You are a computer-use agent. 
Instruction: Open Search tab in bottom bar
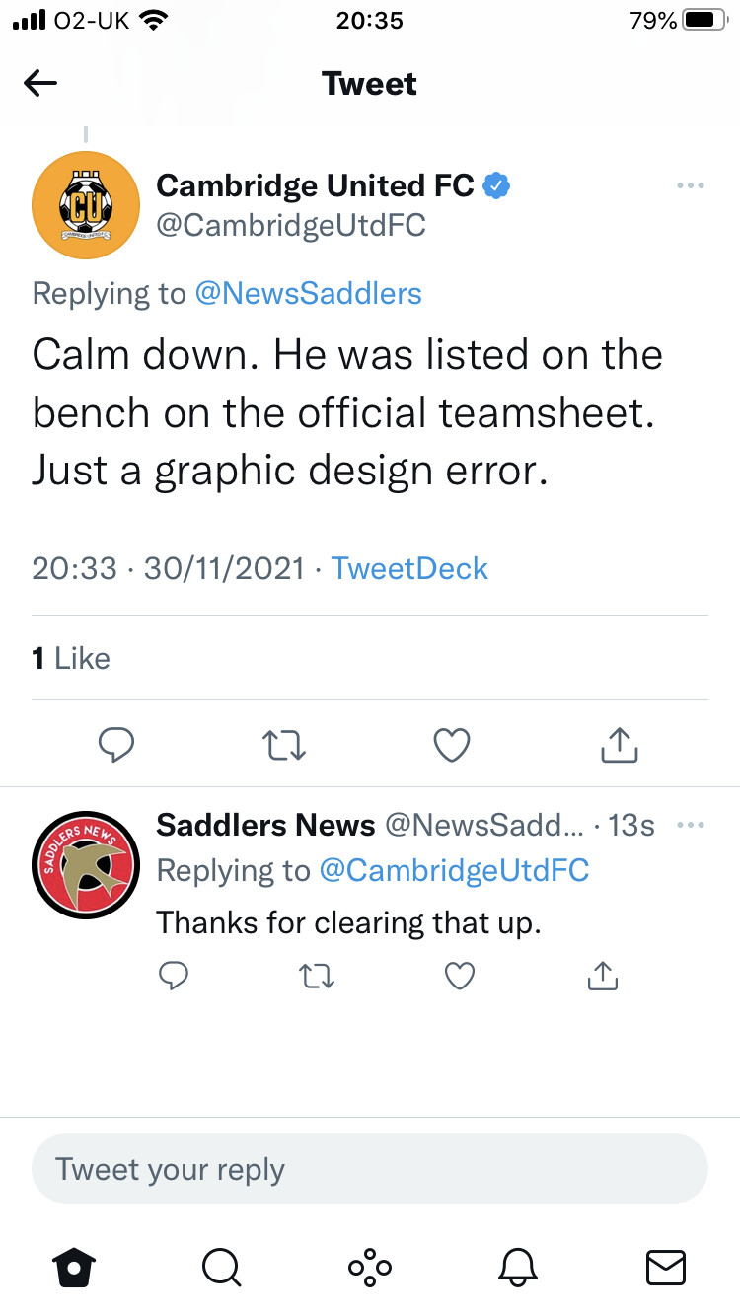pos(221,1266)
